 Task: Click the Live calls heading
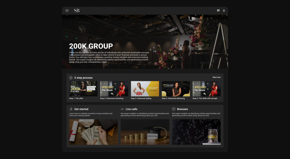click(x=131, y=109)
